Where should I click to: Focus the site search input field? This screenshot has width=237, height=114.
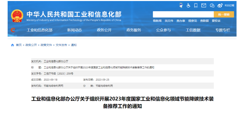click(183, 15)
